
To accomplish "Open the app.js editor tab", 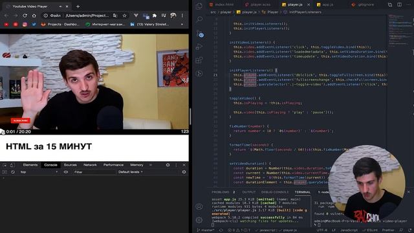I will [x=325, y=5].
